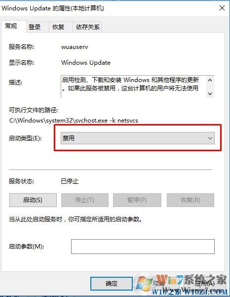230x297 pixels.
Task: Click the 启动(S) button
Action: [33, 200]
